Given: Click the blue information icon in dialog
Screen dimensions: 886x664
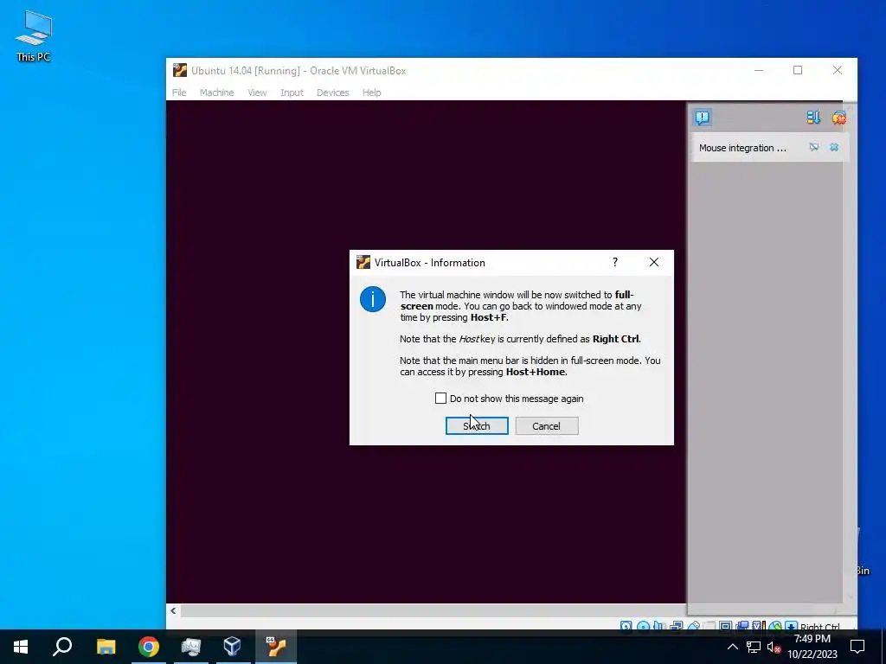Looking at the screenshot, I should click(x=373, y=299).
